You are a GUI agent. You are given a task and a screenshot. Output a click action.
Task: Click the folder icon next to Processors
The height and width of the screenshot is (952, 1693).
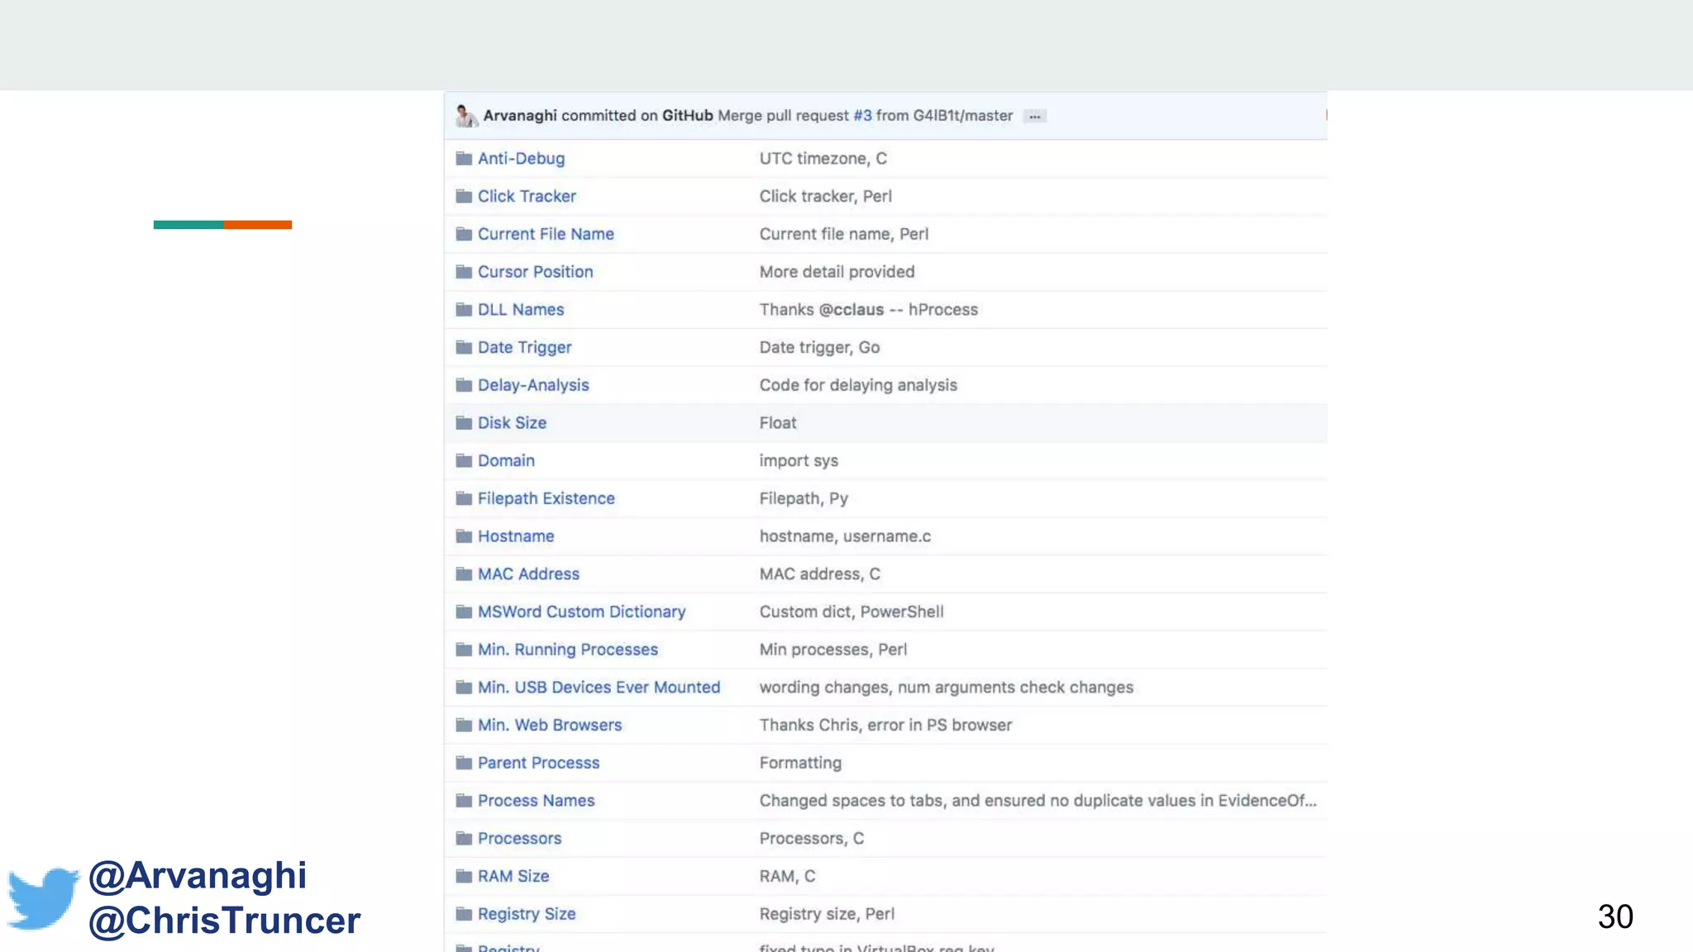[464, 839]
